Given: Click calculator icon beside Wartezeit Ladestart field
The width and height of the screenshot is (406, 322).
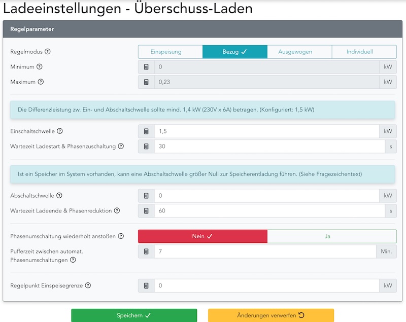Looking at the screenshot, I should click(x=146, y=147).
